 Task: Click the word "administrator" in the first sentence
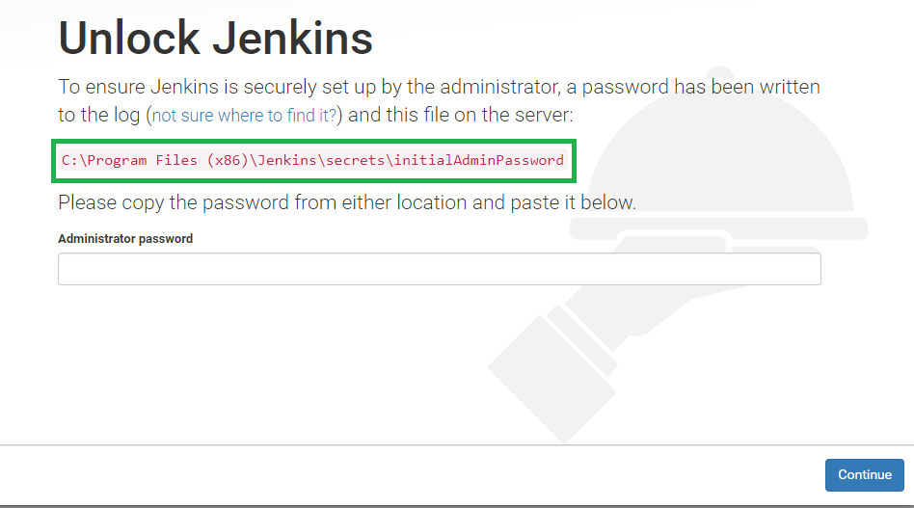click(500, 87)
